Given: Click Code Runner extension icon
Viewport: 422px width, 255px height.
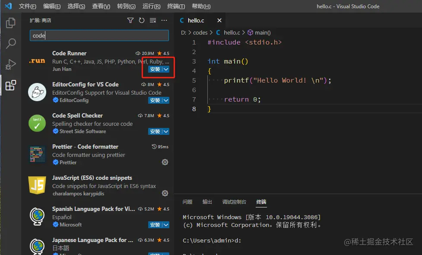Looking at the screenshot, I should pos(37,61).
